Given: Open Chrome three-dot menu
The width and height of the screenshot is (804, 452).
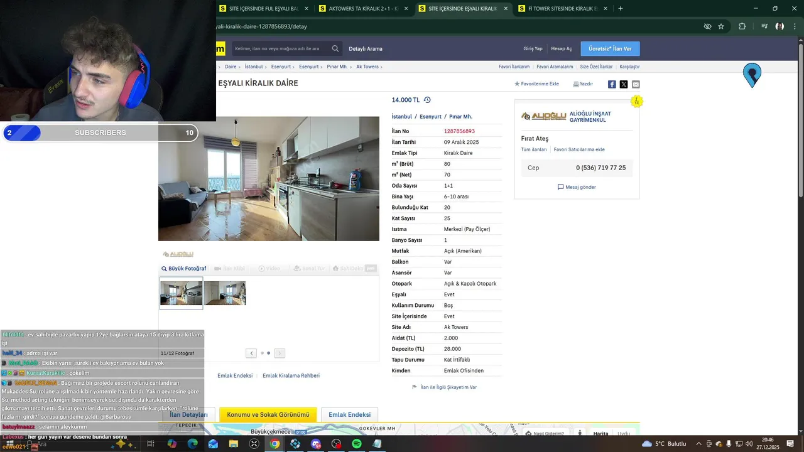Looking at the screenshot, I should (795, 26).
